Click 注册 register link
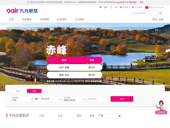Image resolution: width=170 pixels, height=128 pixels. [x=161, y=19]
